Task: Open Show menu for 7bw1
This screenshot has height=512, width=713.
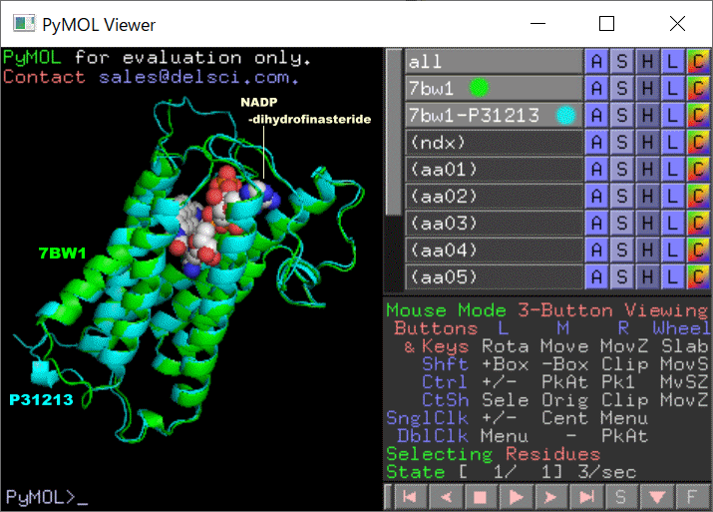Action: pos(622,88)
